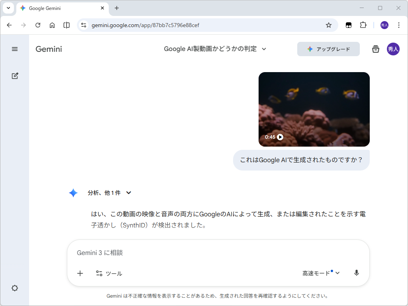
Task: Open the attachment plus icon in the prompt bar
Action: pos(80,273)
